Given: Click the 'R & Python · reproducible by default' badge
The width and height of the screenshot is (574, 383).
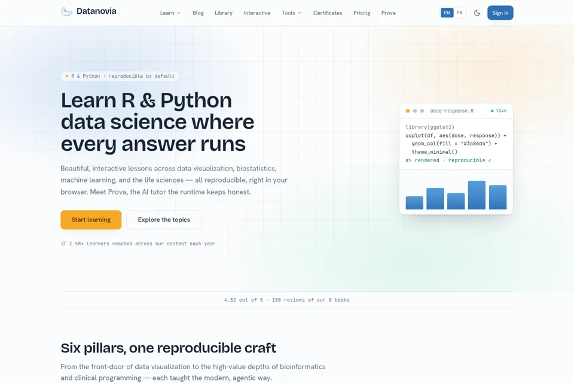Looking at the screenshot, I should coord(120,76).
